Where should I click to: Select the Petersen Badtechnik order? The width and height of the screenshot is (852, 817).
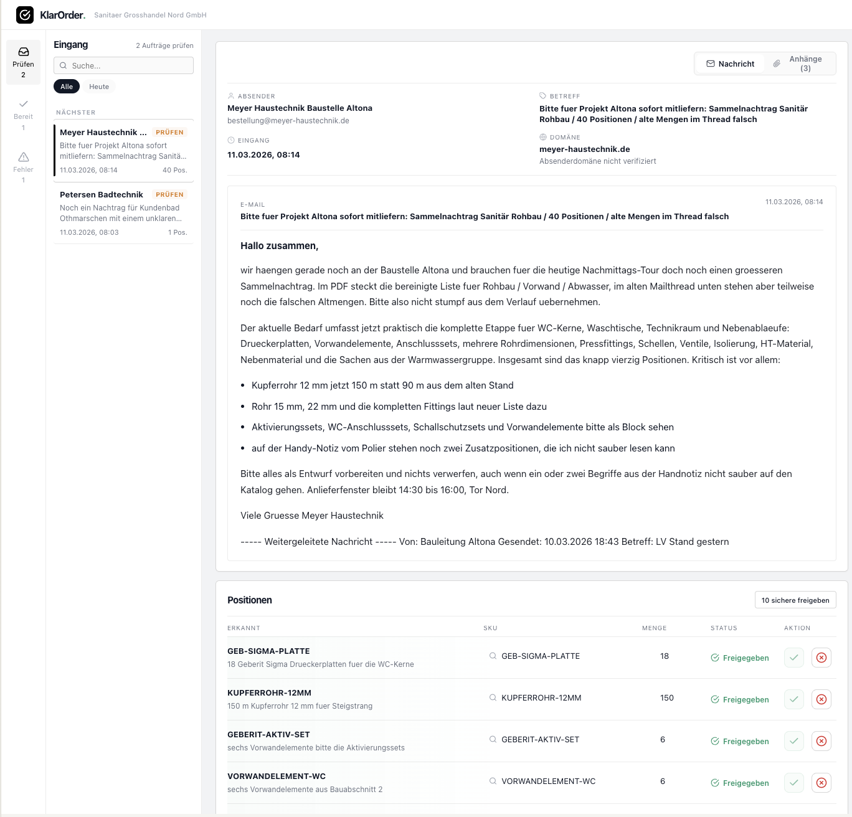[123, 213]
